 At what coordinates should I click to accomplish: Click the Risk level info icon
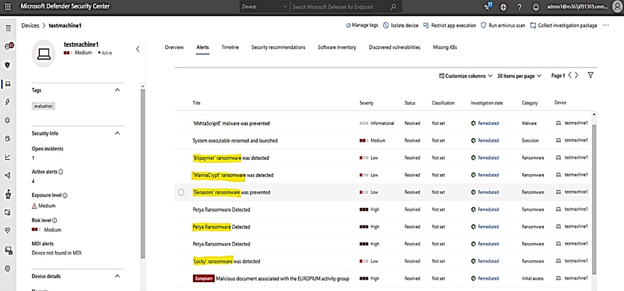54,220
